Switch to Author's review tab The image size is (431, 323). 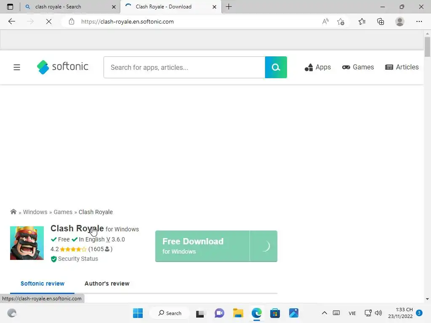pyautogui.click(x=107, y=284)
